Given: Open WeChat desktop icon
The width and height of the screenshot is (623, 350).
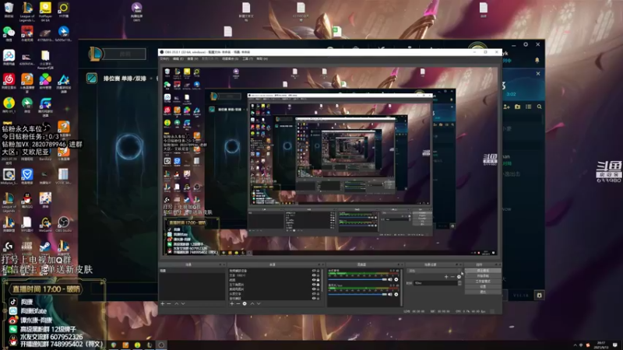Looking at the screenshot, I should (9, 33).
